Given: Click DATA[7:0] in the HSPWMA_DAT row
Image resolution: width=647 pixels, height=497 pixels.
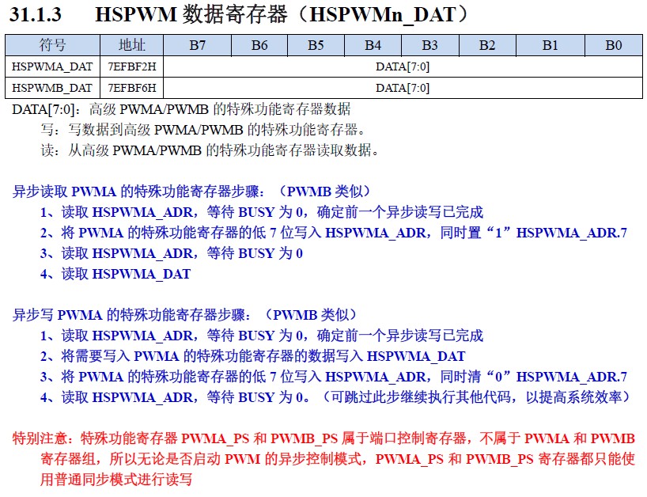Looking at the screenshot, I should click(403, 66).
